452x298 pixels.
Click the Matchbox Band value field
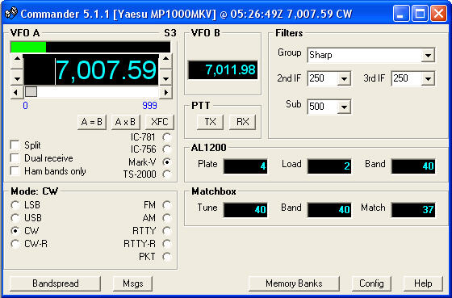pos(329,210)
